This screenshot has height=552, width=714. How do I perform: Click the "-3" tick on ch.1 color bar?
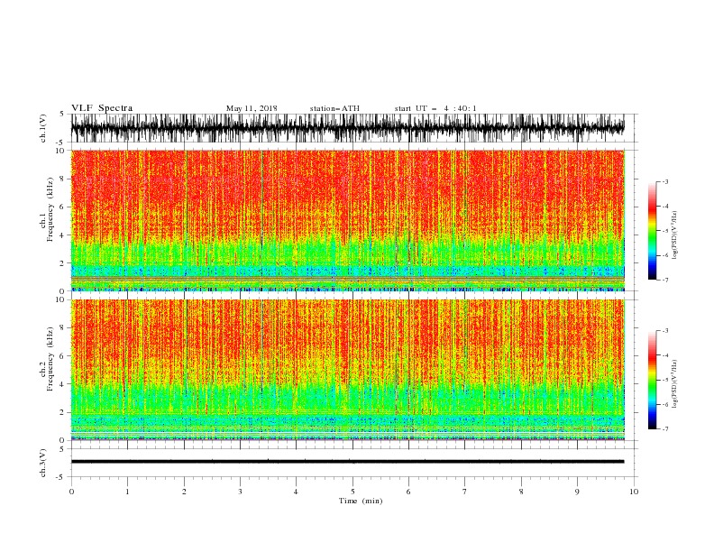[664, 181]
